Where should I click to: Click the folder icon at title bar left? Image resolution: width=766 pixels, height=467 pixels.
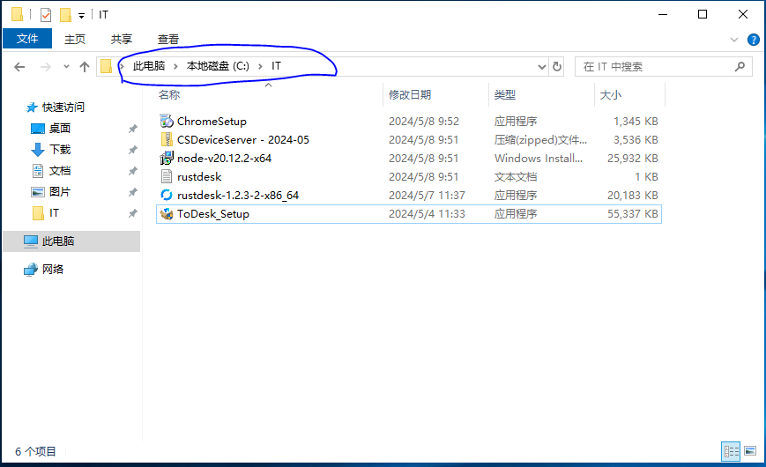tap(17, 15)
